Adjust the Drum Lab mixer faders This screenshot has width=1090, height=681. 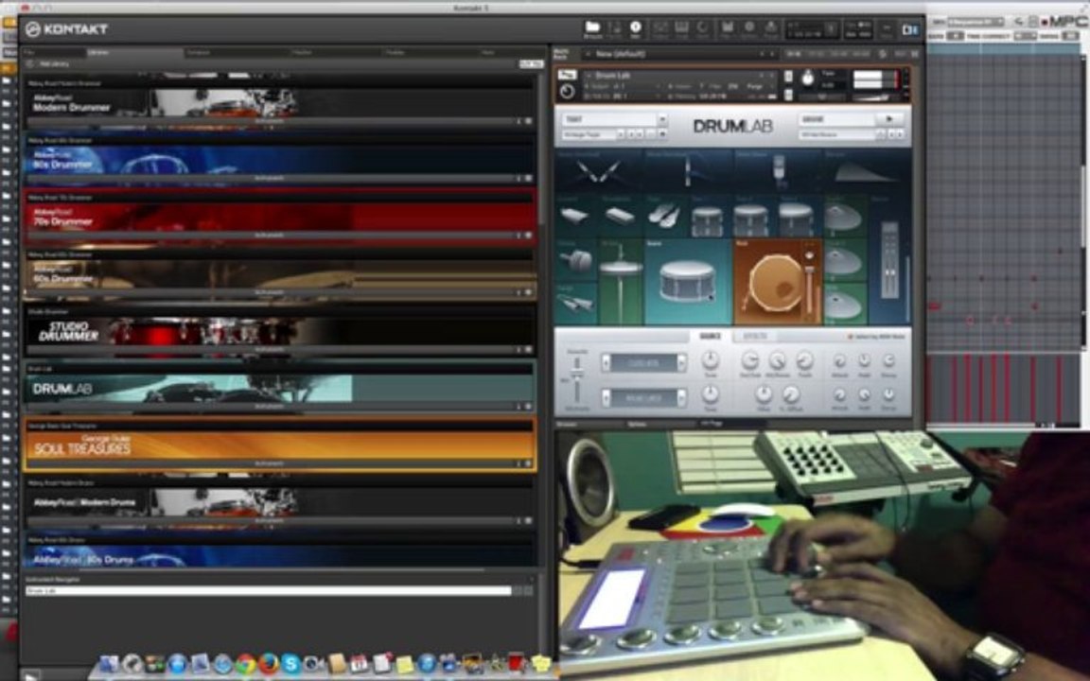(889, 261)
